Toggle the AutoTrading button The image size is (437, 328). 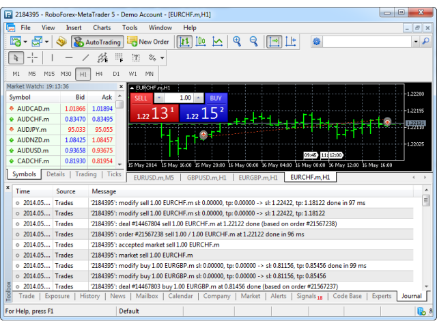click(x=98, y=42)
